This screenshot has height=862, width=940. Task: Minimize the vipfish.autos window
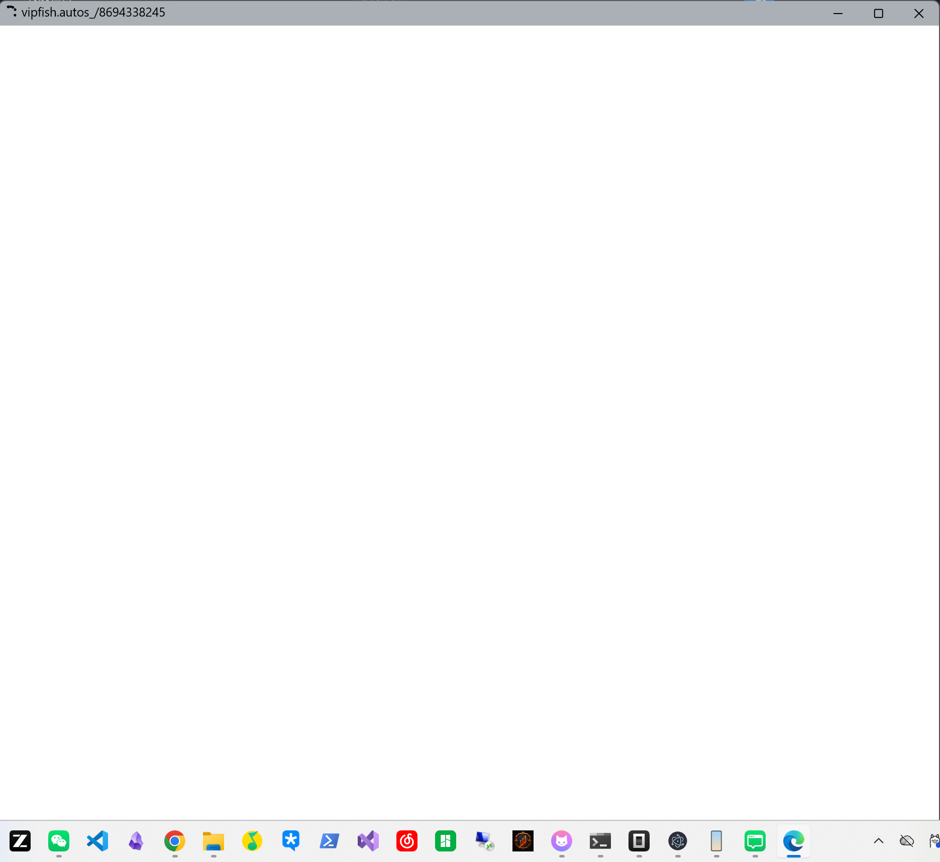point(838,13)
